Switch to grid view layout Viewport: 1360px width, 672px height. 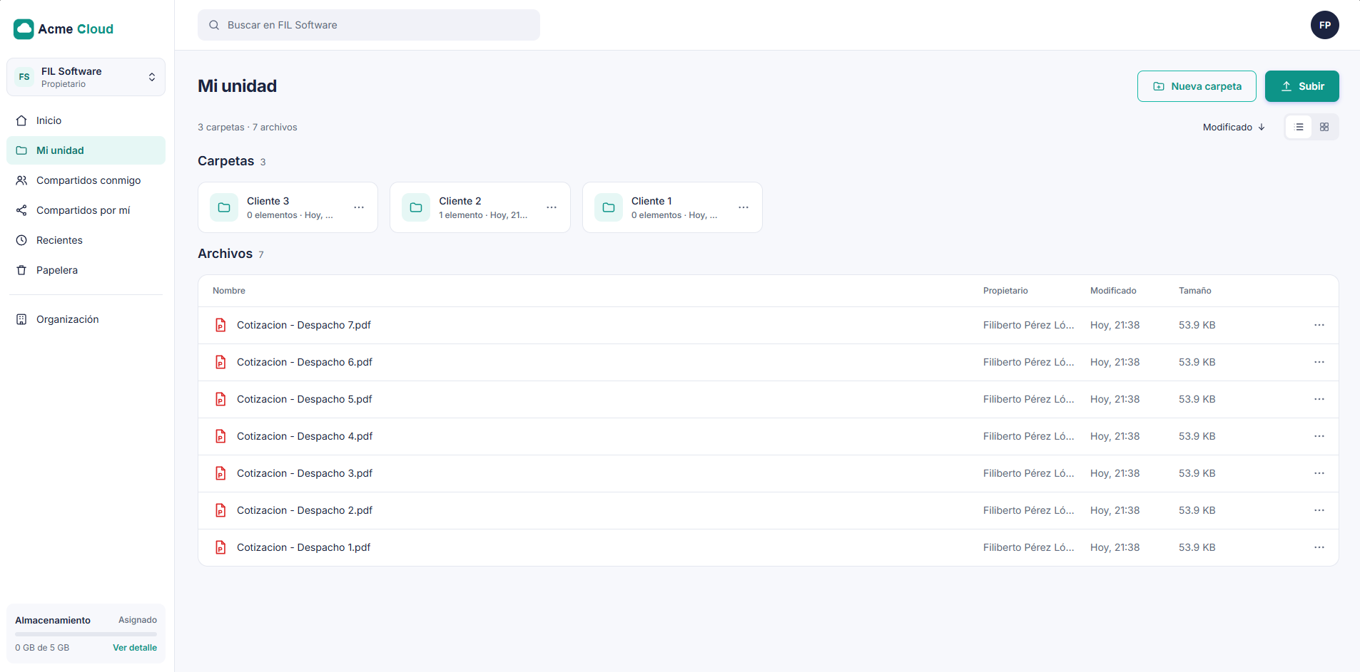pyautogui.click(x=1324, y=127)
